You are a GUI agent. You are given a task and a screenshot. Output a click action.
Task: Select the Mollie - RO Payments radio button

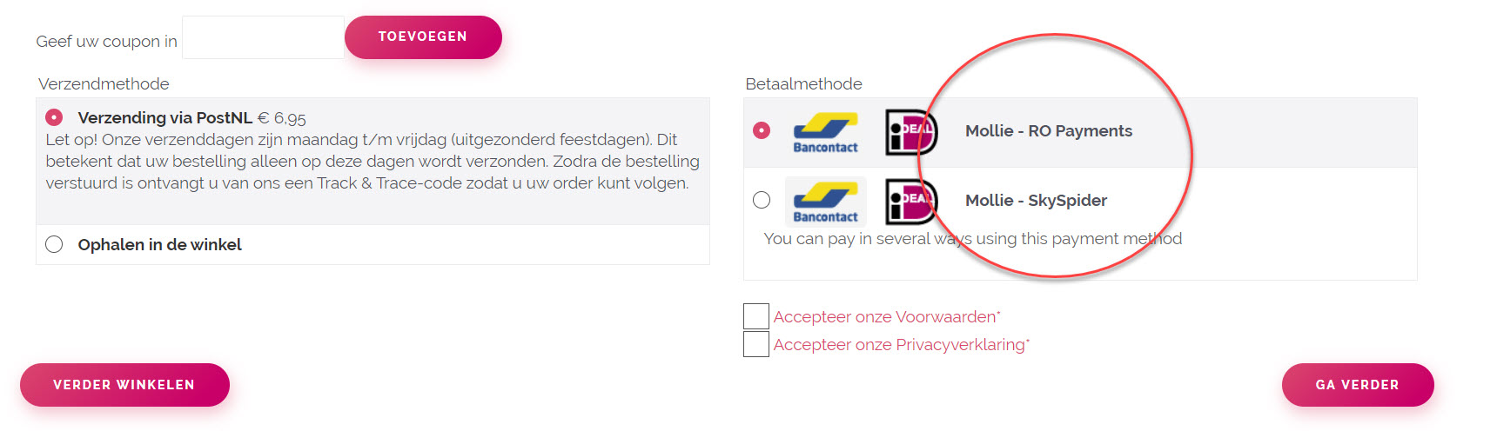762,130
